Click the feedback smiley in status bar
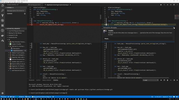179x100 pixels. [174, 97]
